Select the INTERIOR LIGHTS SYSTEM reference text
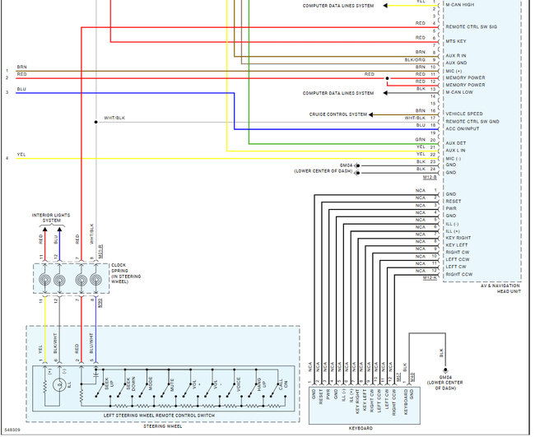 pyautogui.click(x=51, y=217)
